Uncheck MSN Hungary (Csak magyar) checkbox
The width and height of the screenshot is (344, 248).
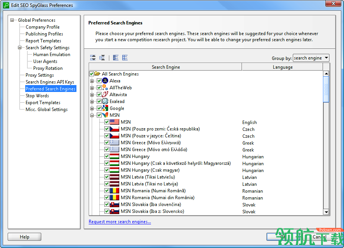click(x=107, y=170)
